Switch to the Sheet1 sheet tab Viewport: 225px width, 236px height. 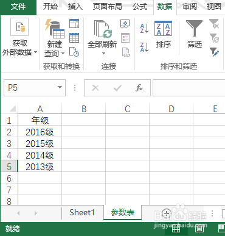82,212
